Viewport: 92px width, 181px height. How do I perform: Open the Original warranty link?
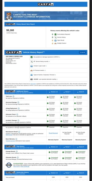tap(10, 141)
